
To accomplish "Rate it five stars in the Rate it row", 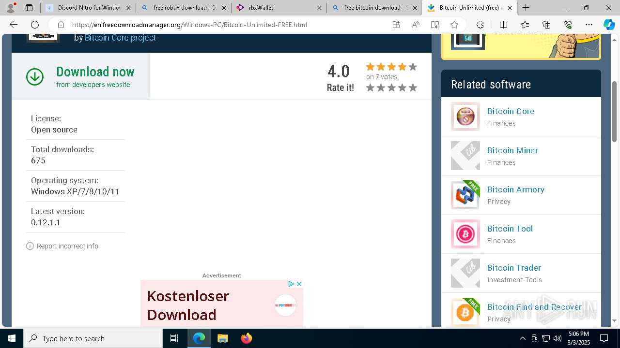I will (x=413, y=87).
